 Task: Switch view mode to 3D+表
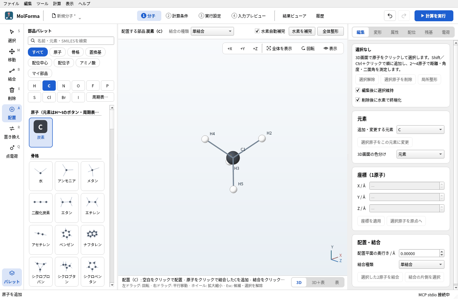318,282
